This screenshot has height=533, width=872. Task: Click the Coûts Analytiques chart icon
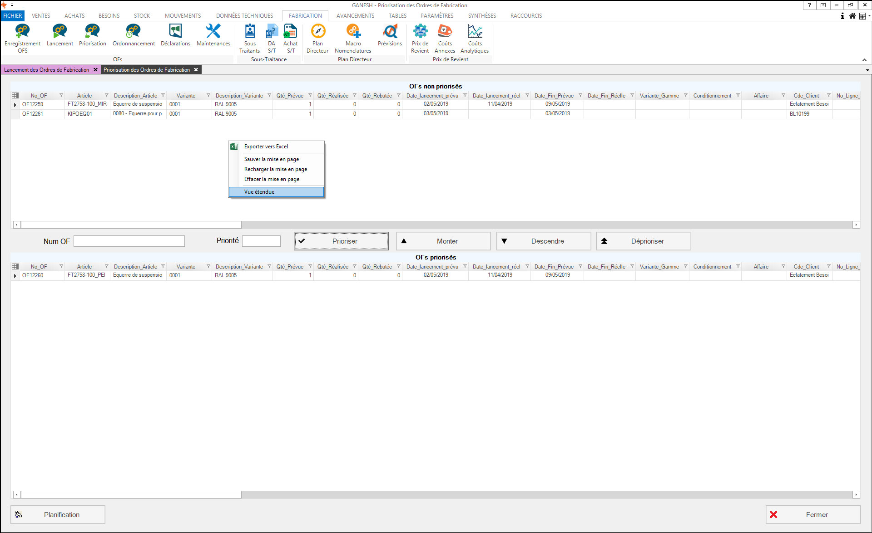click(x=475, y=32)
